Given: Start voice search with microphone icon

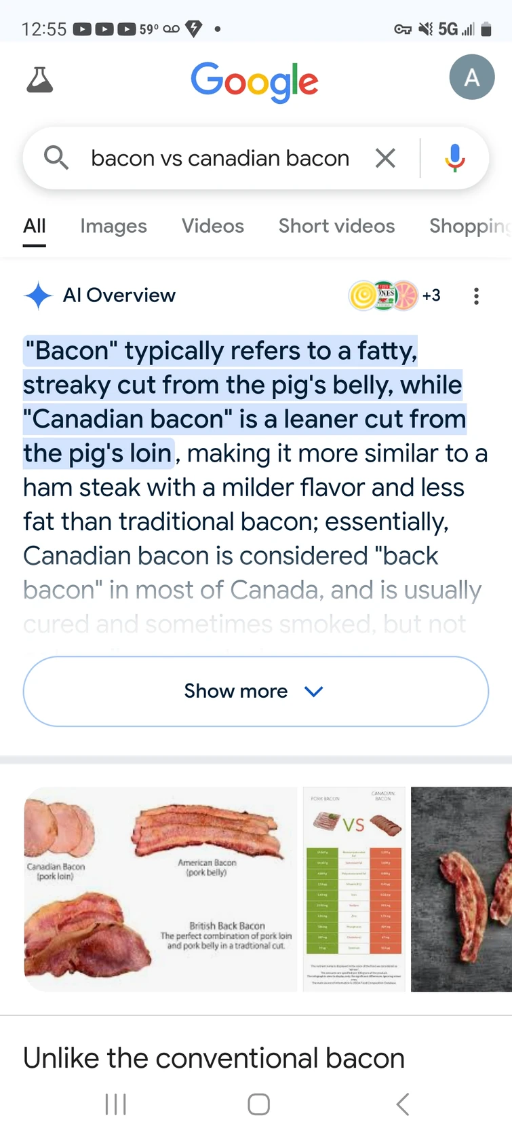Looking at the screenshot, I should click(455, 158).
